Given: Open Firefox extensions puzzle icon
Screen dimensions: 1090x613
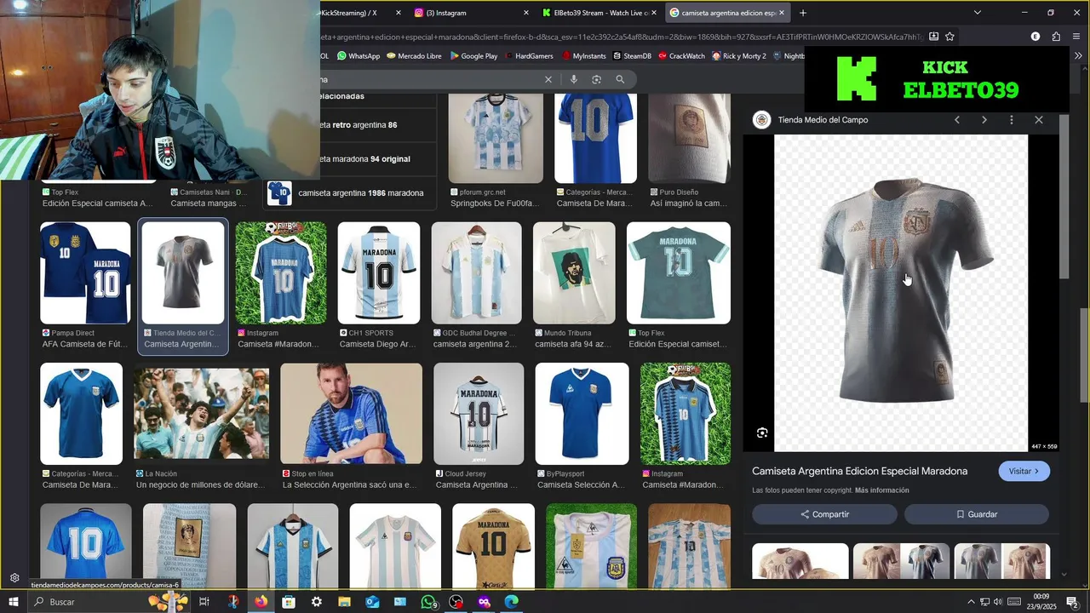Looking at the screenshot, I should [x=1056, y=37].
